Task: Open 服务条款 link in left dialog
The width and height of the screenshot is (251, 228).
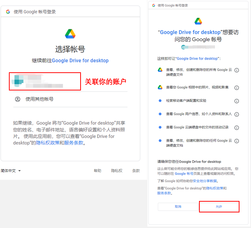Action: tap(74, 143)
